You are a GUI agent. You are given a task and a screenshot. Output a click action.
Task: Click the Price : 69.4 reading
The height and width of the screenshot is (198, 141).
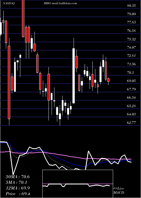tap(18, 194)
